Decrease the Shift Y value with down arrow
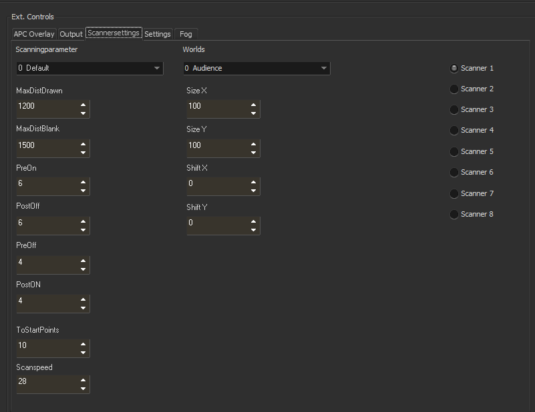535x412 pixels. pos(253,230)
